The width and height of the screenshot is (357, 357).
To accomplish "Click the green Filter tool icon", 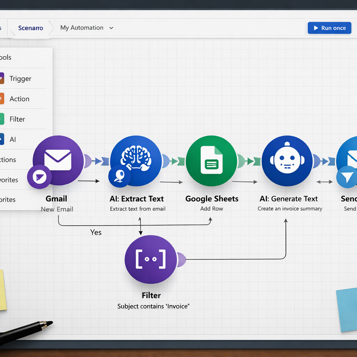I will coord(2,119).
